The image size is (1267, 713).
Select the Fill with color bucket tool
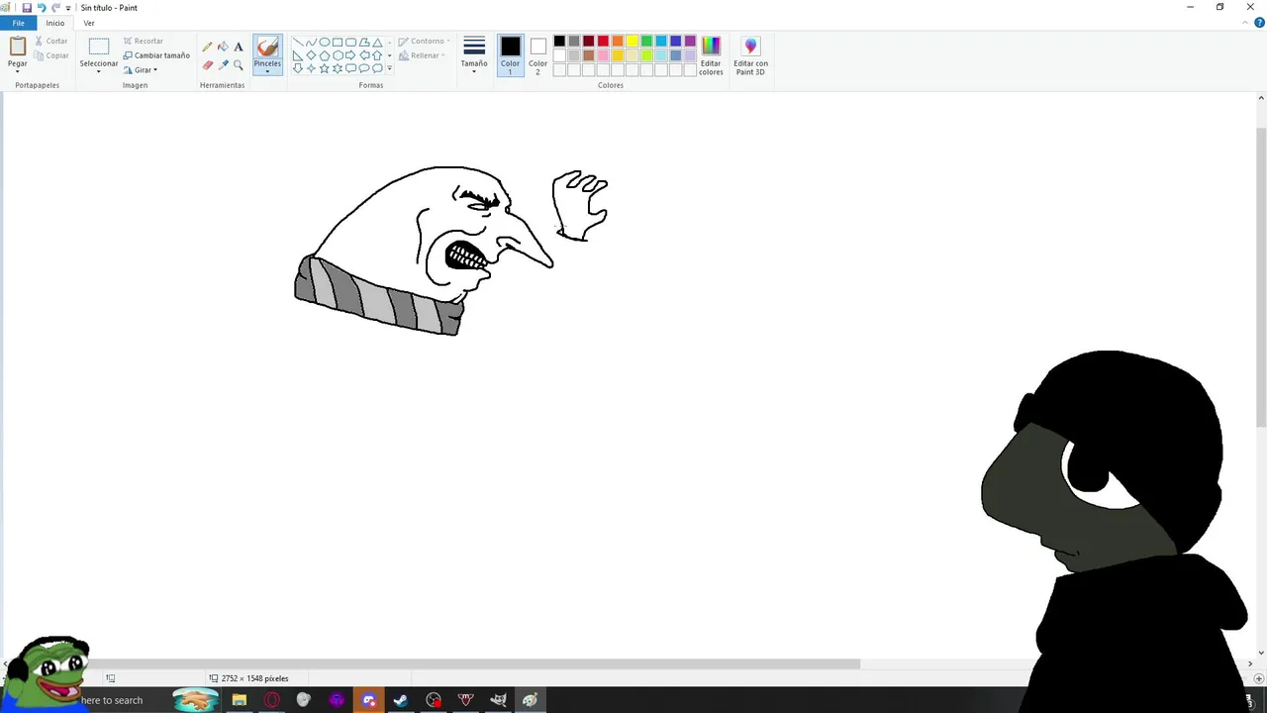[x=223, y=47]
